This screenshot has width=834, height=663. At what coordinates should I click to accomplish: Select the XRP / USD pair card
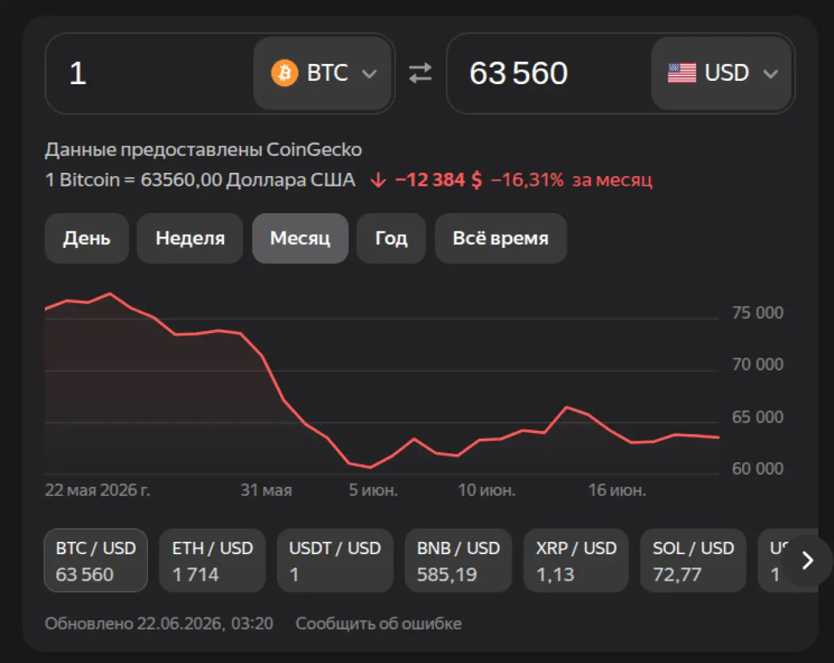(x=576, y=560)
